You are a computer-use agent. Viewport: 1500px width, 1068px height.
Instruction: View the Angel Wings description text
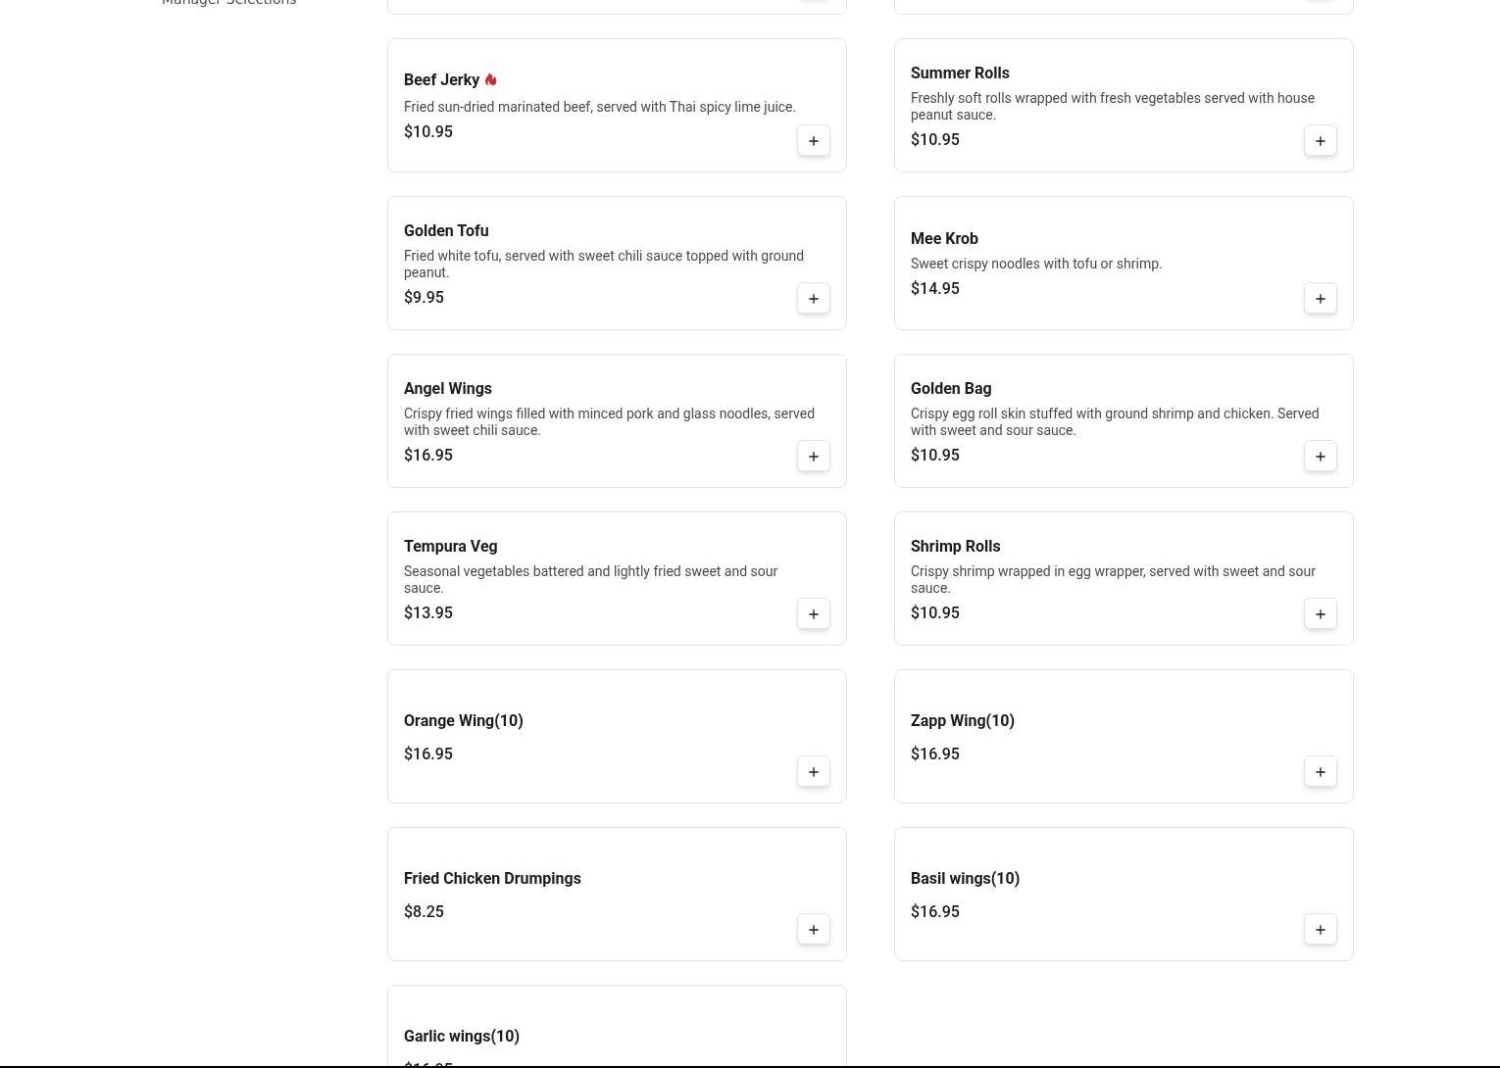pyautogui.click(x=608, y=422)
